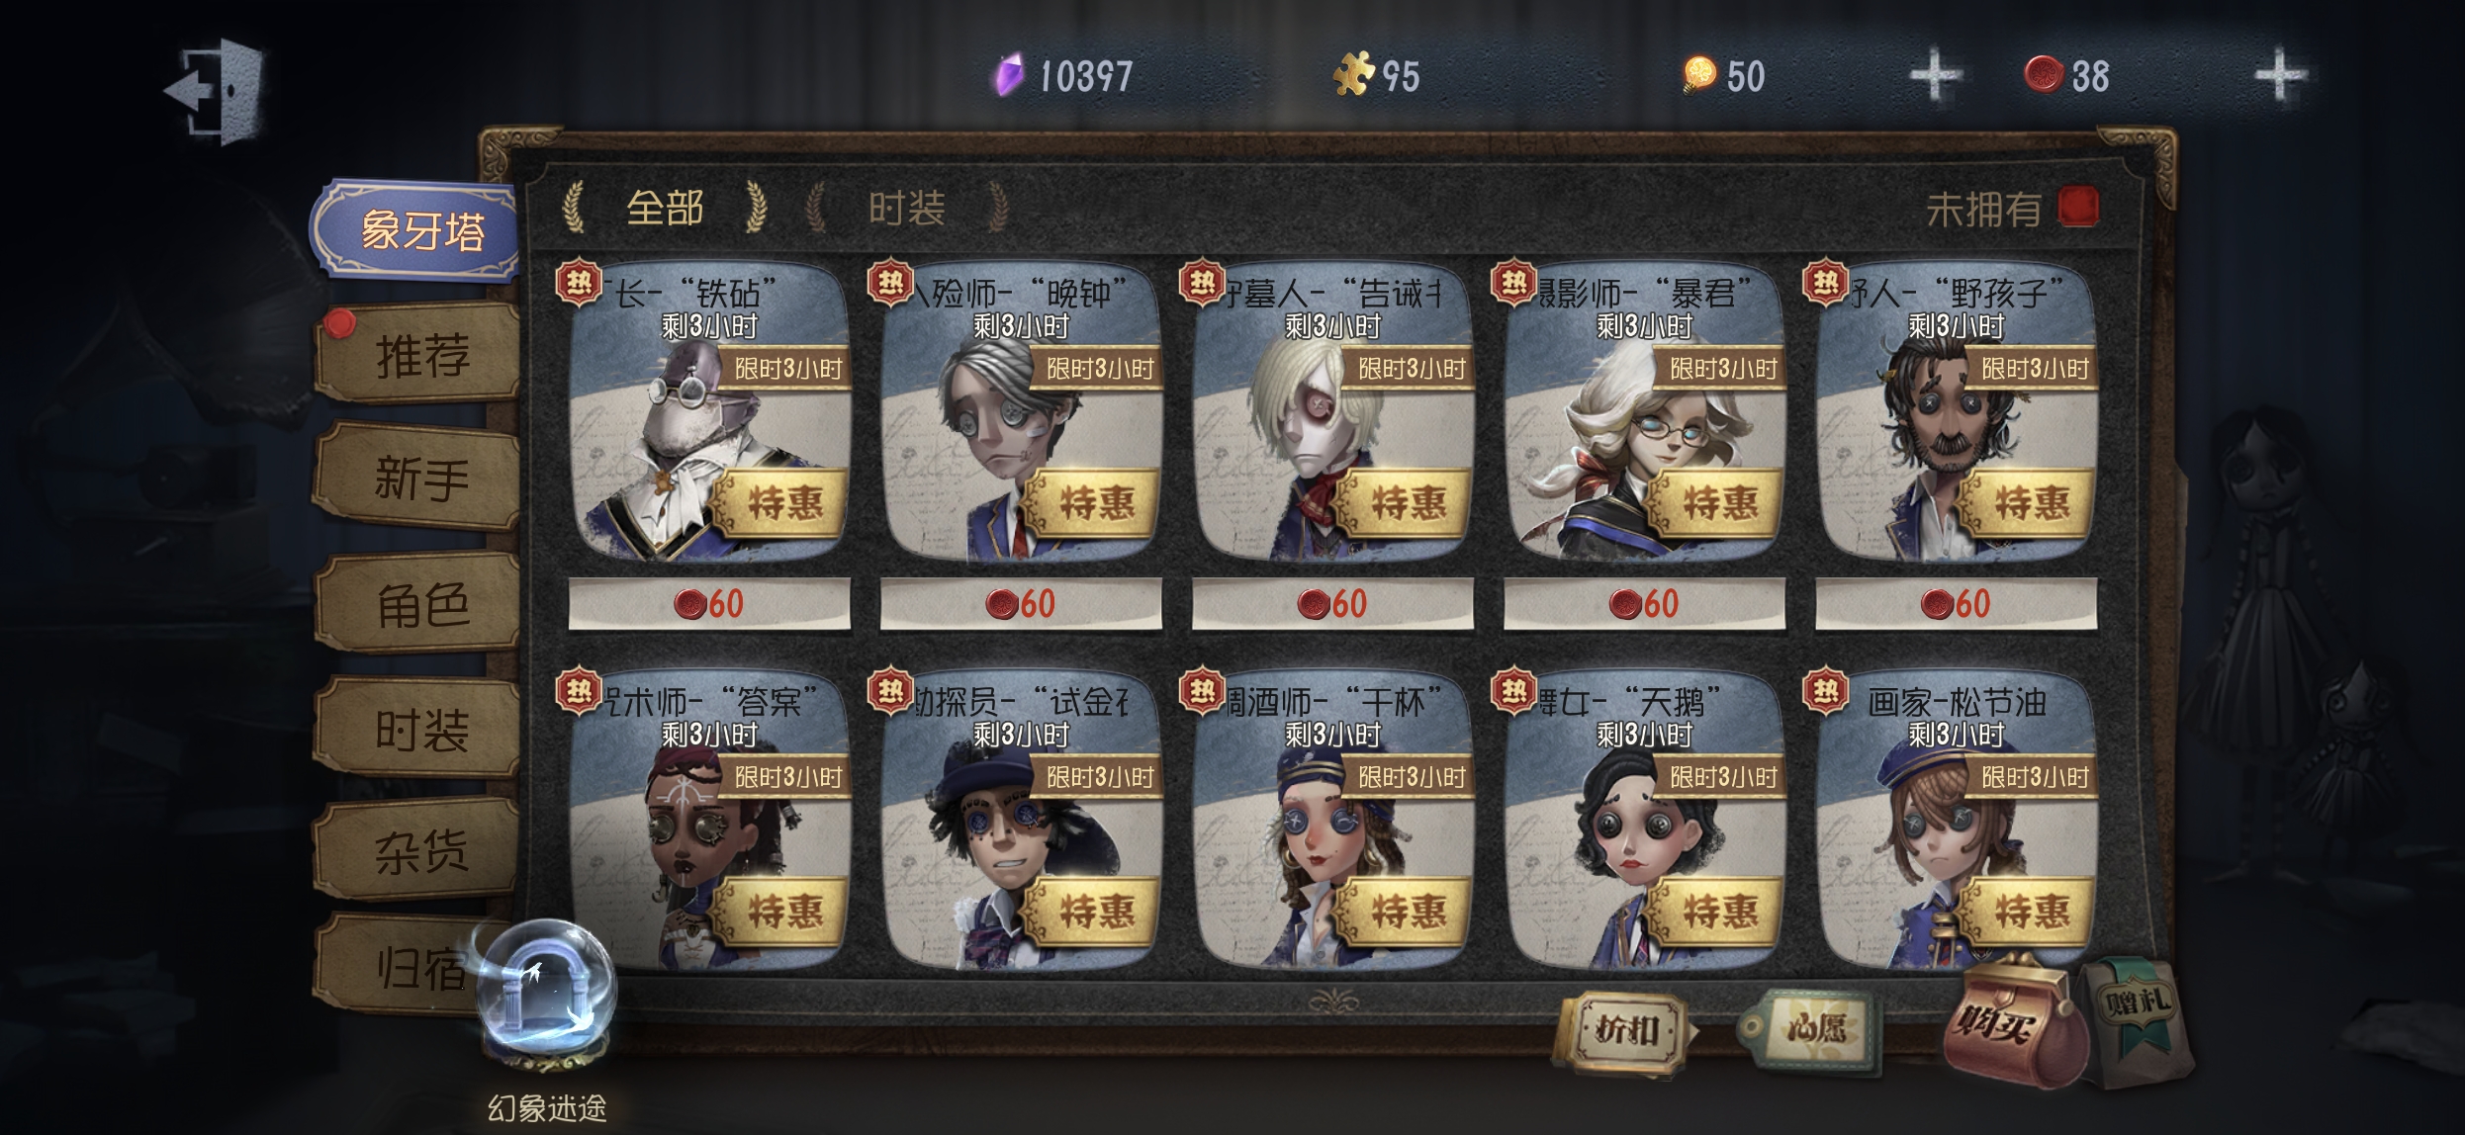Tap the 折扣 discount ticket icon
Image resolution: width=2465 pixels, height=1135 pixels.
point(1623,1031)
